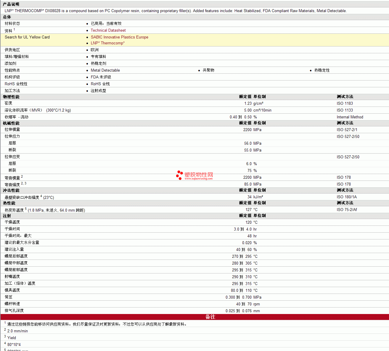Click the 已商用：当前有效 status entry
Viewport: 389px width, 351px height.
pyautogui.click(x=106, y=24)
